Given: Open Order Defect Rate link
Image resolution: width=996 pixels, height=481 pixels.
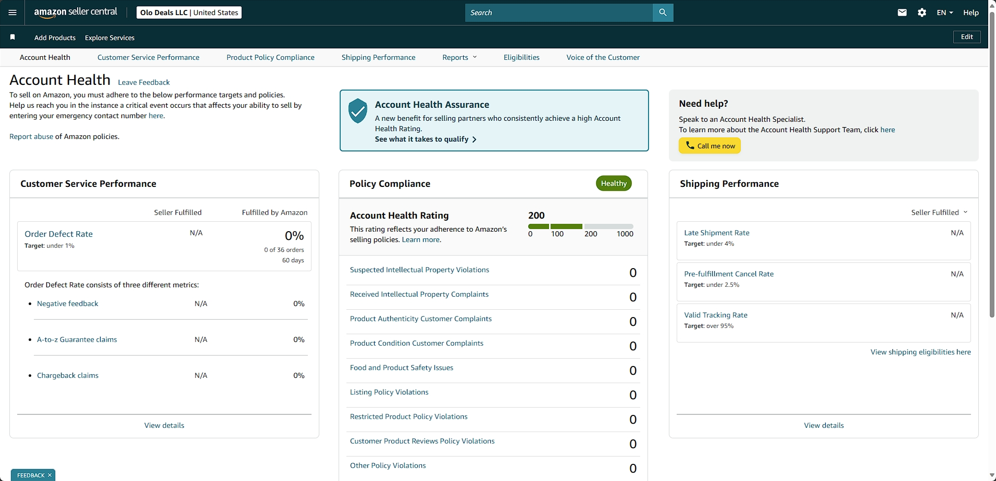Looking at the screenshot, I should click(59, 234).
